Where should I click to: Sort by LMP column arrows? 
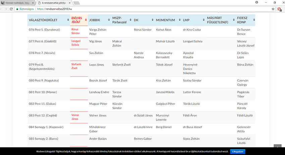pyautogui.click(x=204, y=20)
